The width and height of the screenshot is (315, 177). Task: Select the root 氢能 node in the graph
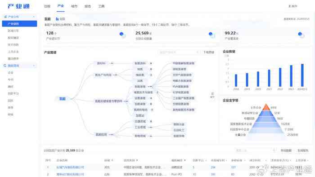pyautogui.click(x=62, y=99)
